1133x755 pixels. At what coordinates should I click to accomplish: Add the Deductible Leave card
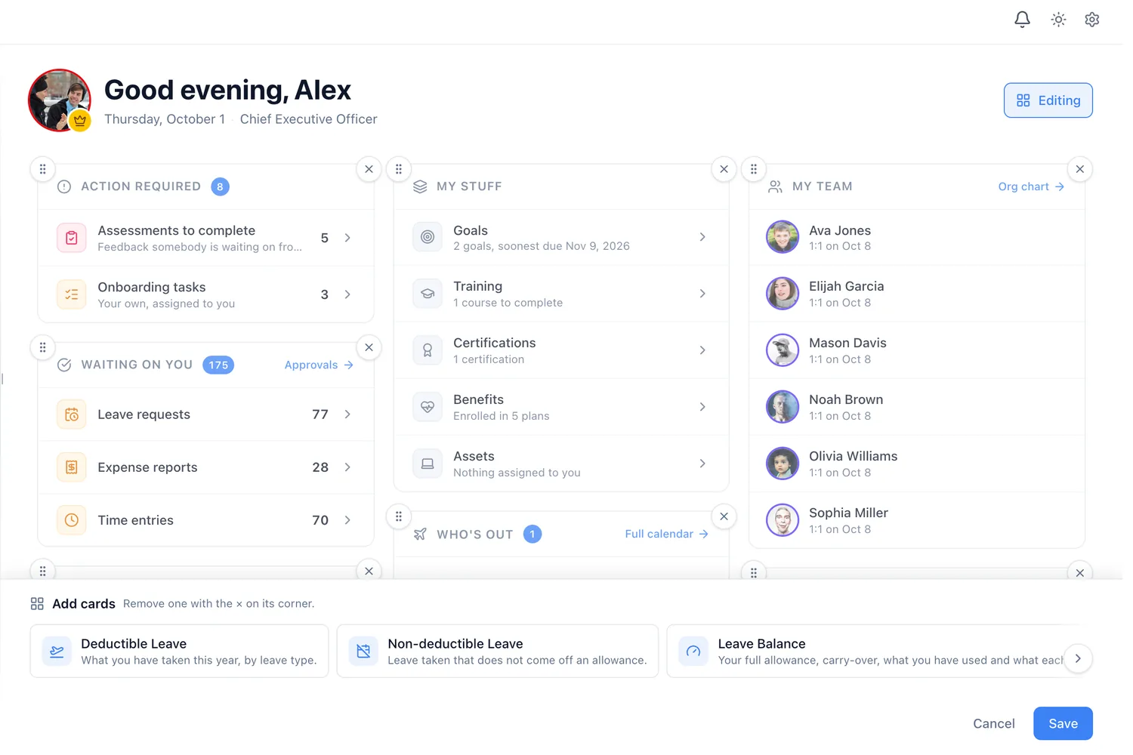pos(179,651)
